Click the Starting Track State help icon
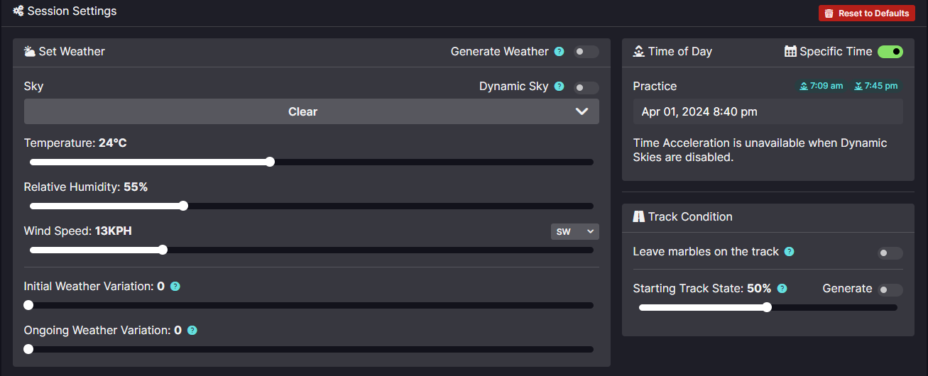 coord(782,289)
